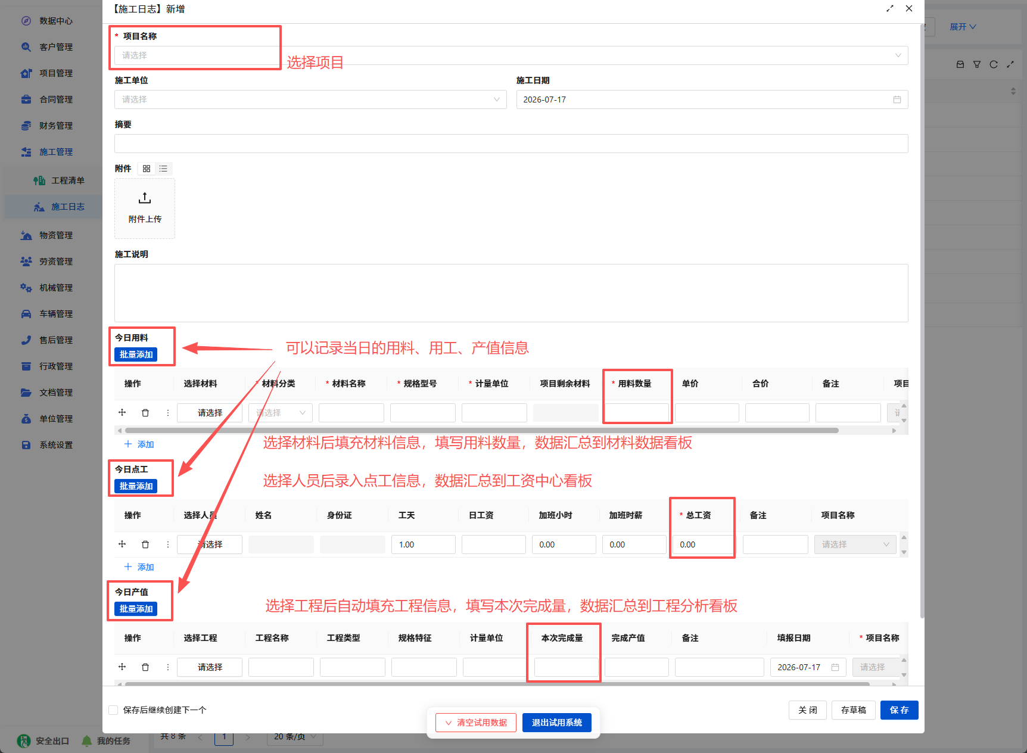Image resolution: width=1027 pixels, height=753 pixels.
Task: Click the attachment upload icon
Action: point(145,198)
